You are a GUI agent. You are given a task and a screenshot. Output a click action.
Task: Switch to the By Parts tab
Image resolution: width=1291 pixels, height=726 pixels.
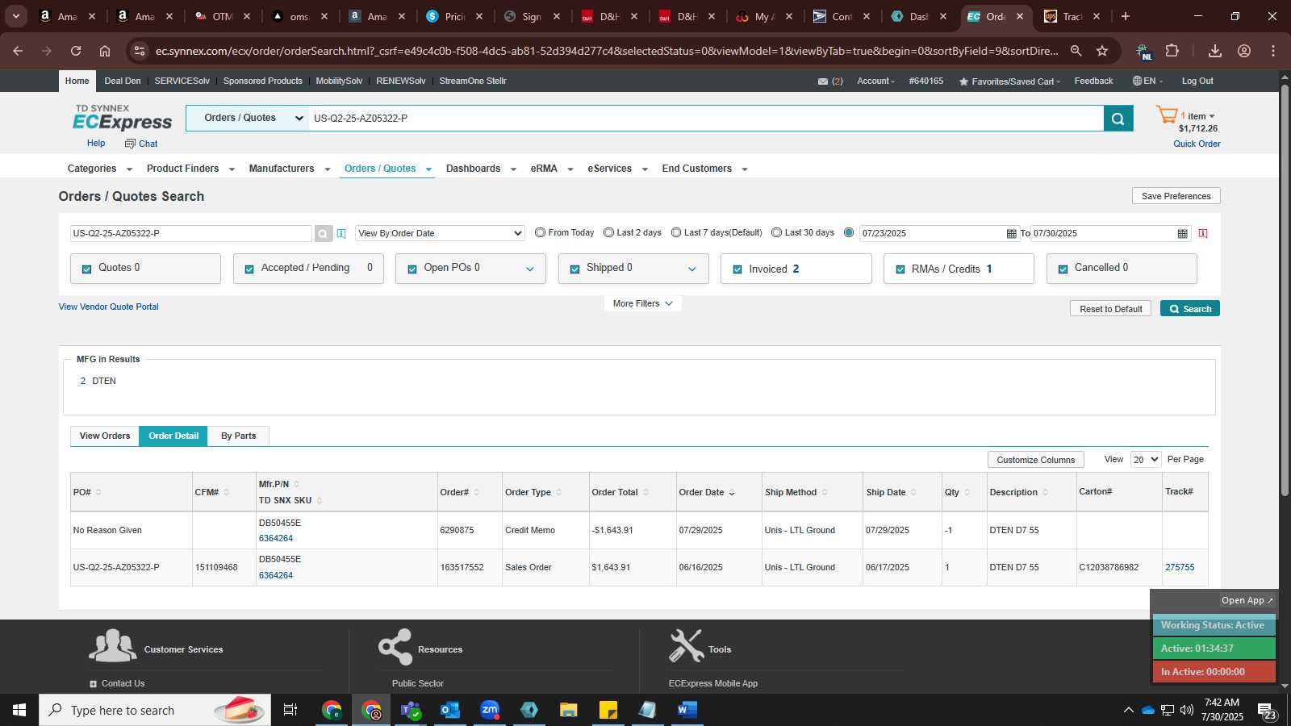point(239,436)
